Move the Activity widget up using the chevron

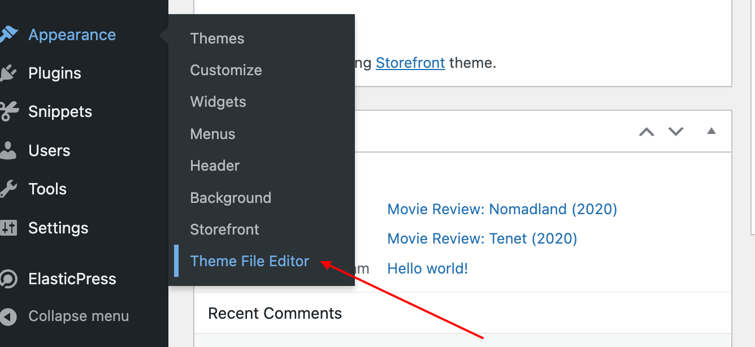tap(646, 131)
